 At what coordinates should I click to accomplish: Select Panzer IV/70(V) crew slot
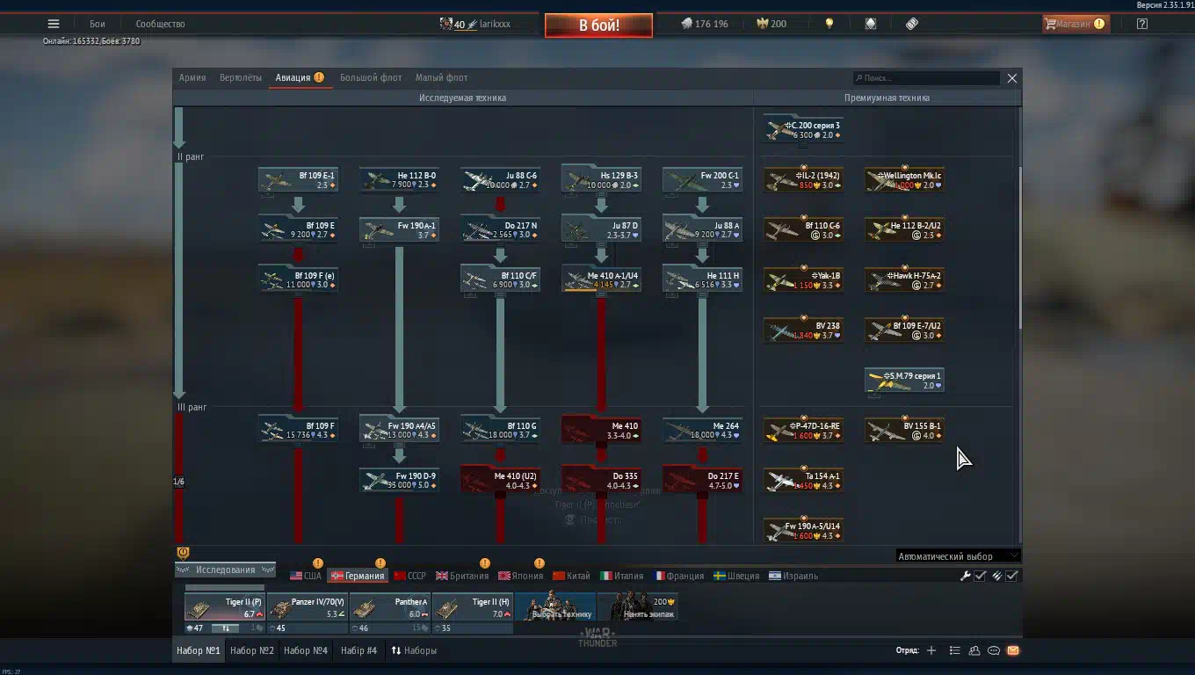[307, 607]
